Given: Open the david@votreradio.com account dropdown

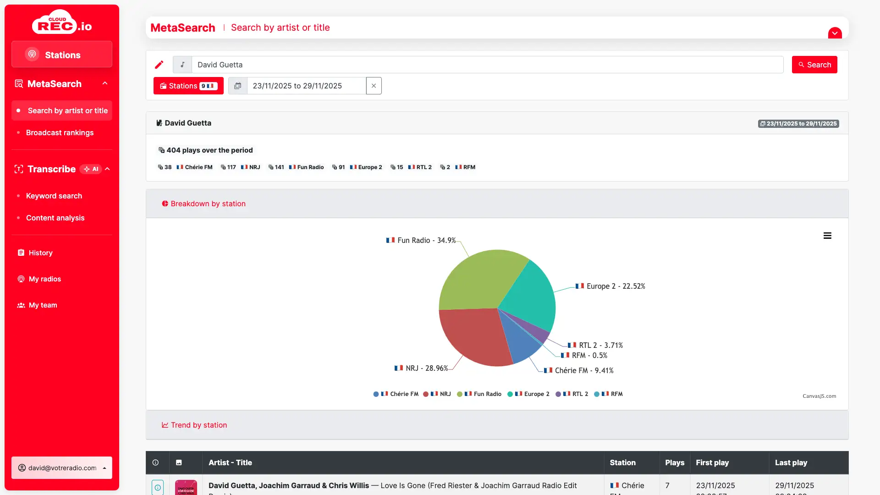Looking at the screenshot, I should 62,467.
